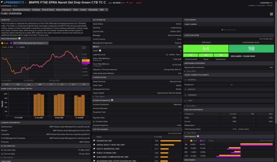Expand the Italy documents section
This screenshot has width=277, height=162.
coord(185,101)
